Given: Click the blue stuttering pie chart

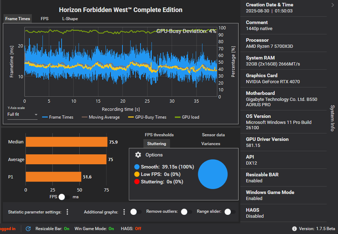Looking at the screenshot, I should (x=213, y=174).
